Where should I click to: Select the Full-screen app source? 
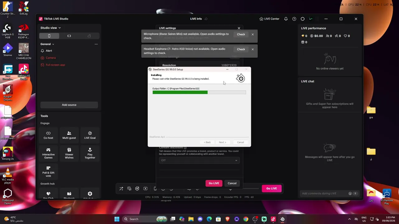(53, 65)
